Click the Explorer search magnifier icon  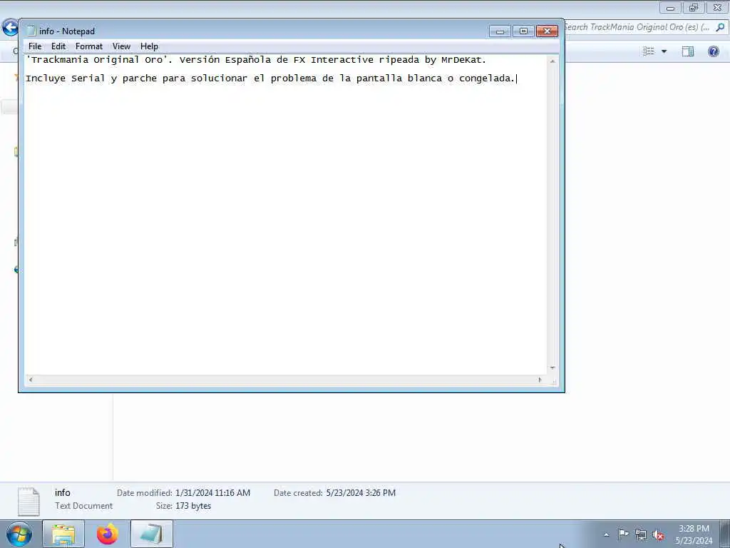720,27
